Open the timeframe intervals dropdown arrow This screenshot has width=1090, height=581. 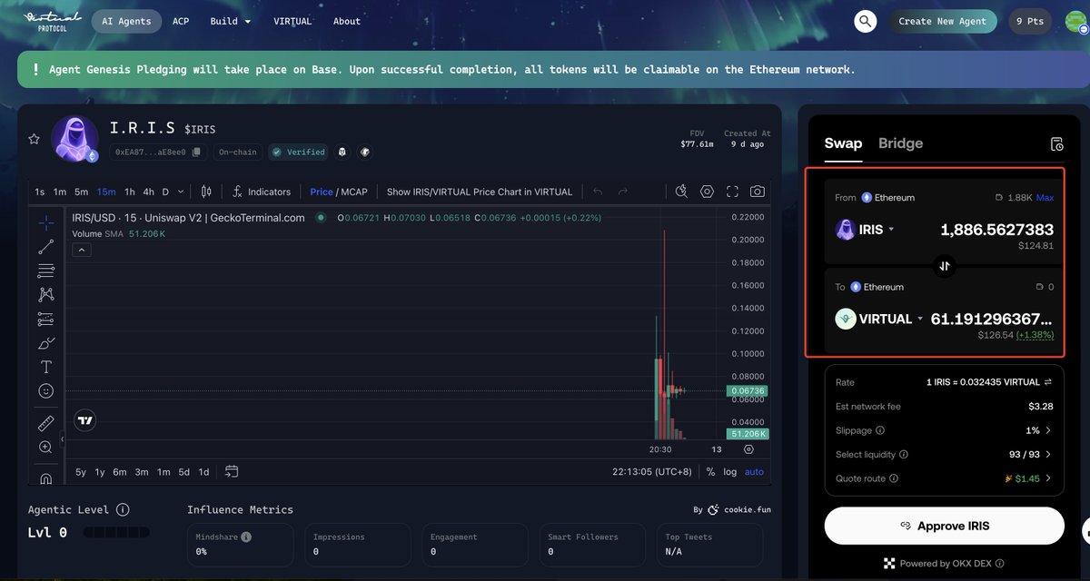point(181,192)
